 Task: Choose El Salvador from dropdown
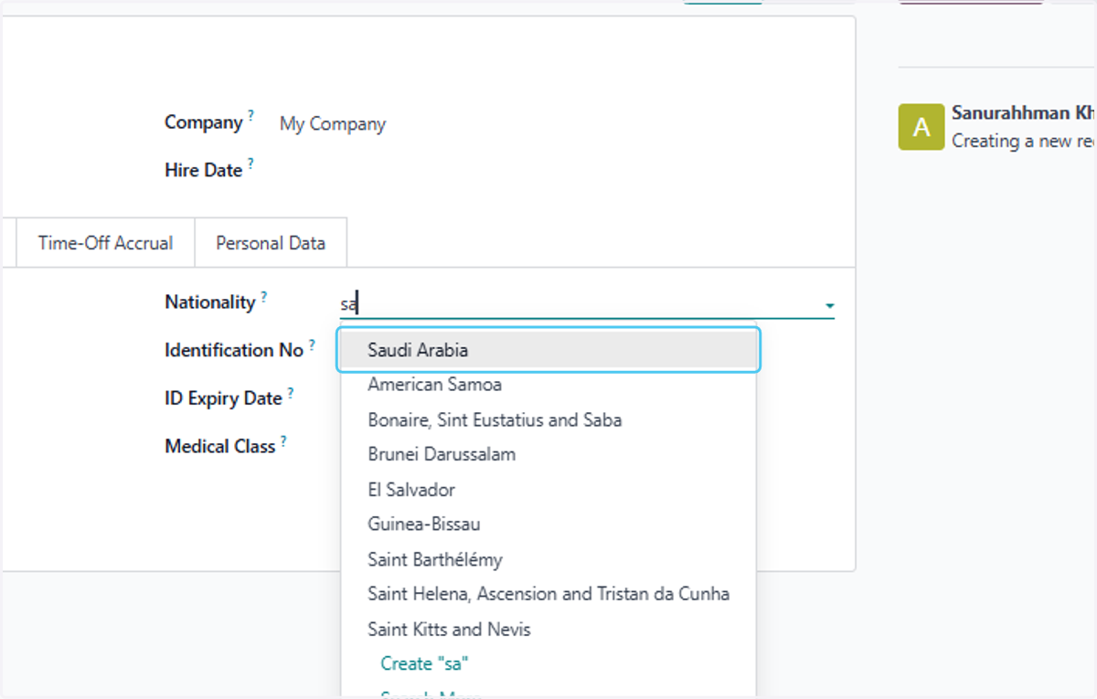(548, 490)
